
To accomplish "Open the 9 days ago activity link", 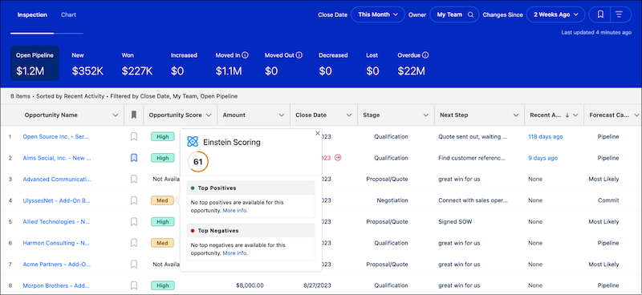I will 542,158.
